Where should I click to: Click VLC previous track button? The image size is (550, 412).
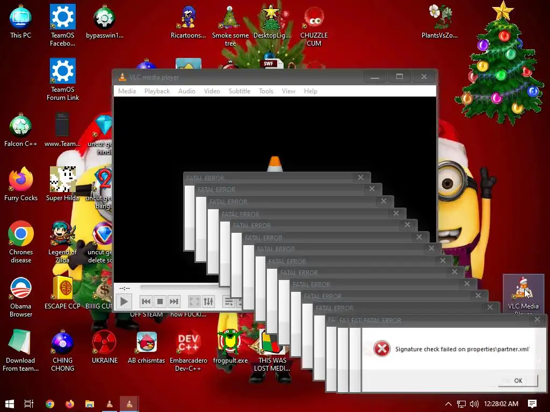pyautogui.click(x=146, y=301)
